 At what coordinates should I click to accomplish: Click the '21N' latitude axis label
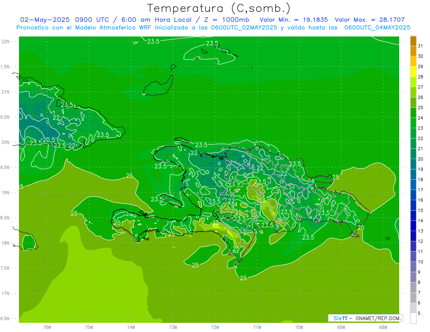coord(5,92)
